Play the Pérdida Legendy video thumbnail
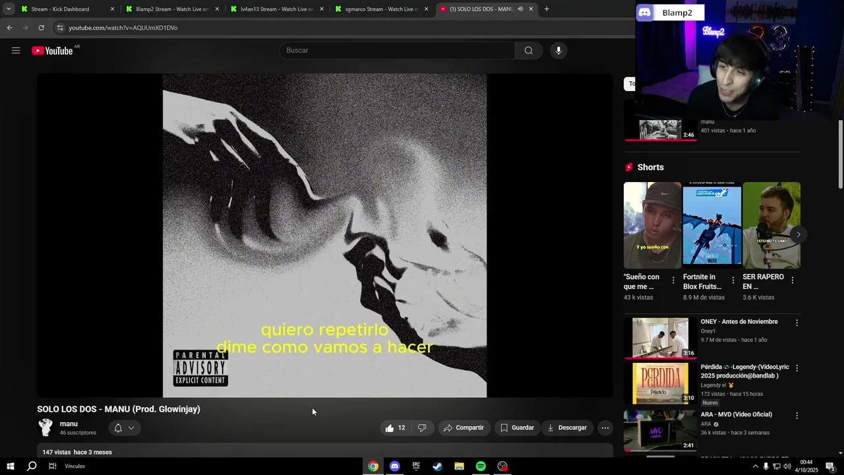 tap(660, 383)
